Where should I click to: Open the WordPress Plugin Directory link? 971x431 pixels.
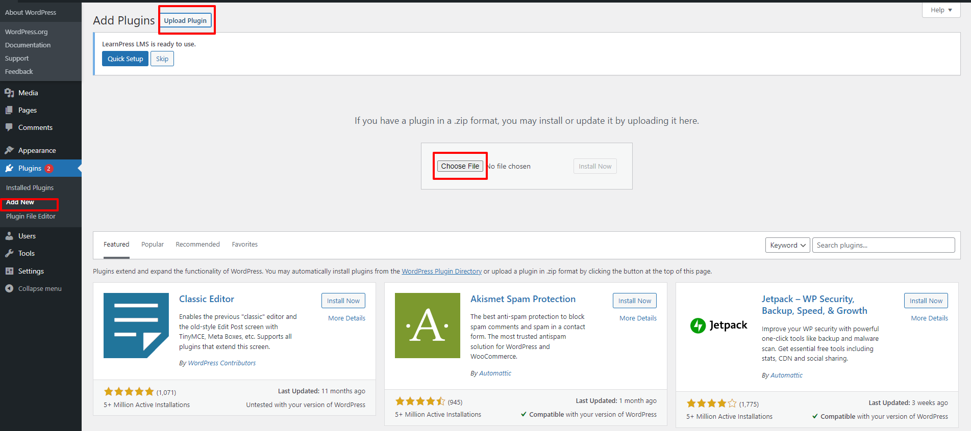tap(441, 271)
